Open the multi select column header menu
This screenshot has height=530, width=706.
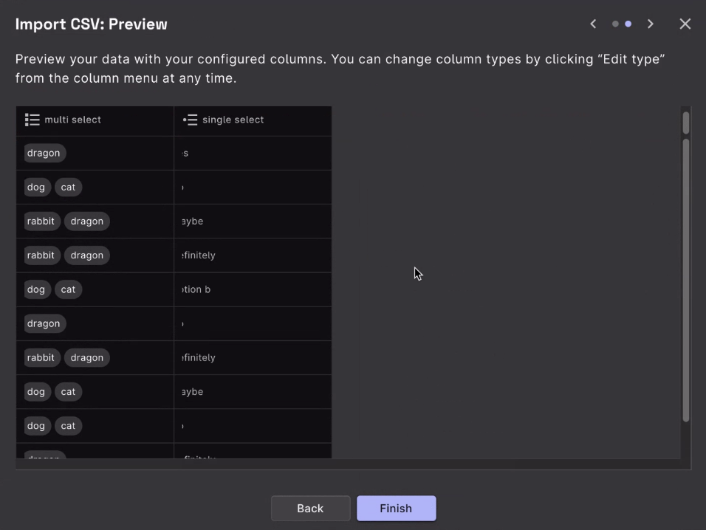point(95,120)
